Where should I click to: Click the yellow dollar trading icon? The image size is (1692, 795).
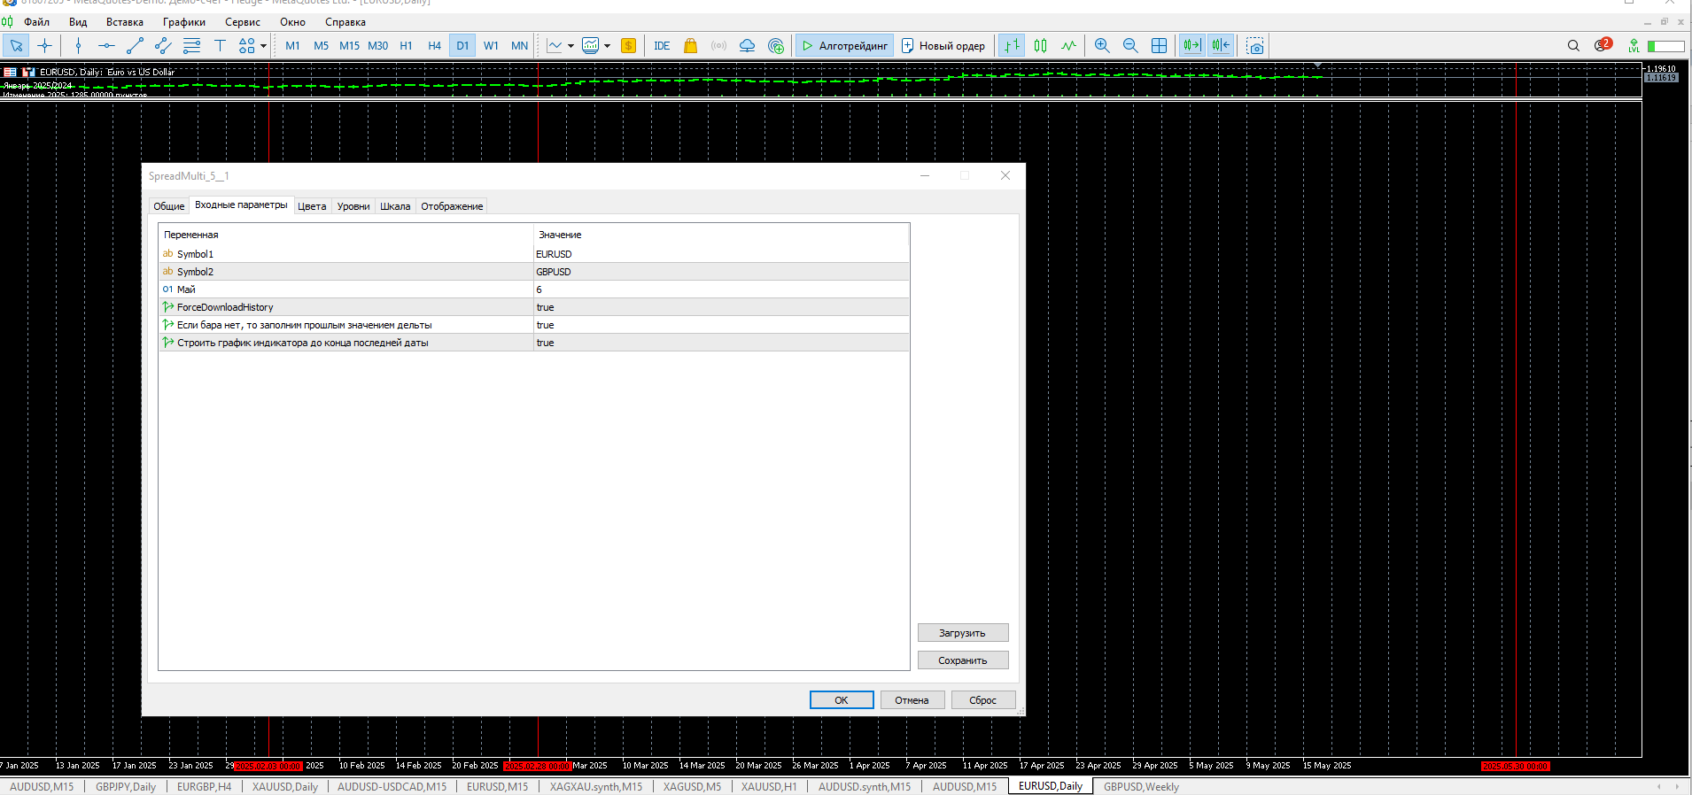click(628, 46)
